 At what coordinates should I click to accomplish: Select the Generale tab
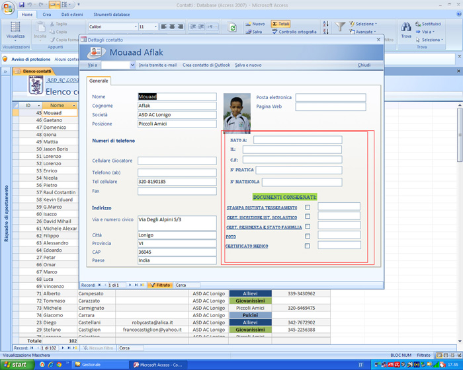tap(99, 81)
